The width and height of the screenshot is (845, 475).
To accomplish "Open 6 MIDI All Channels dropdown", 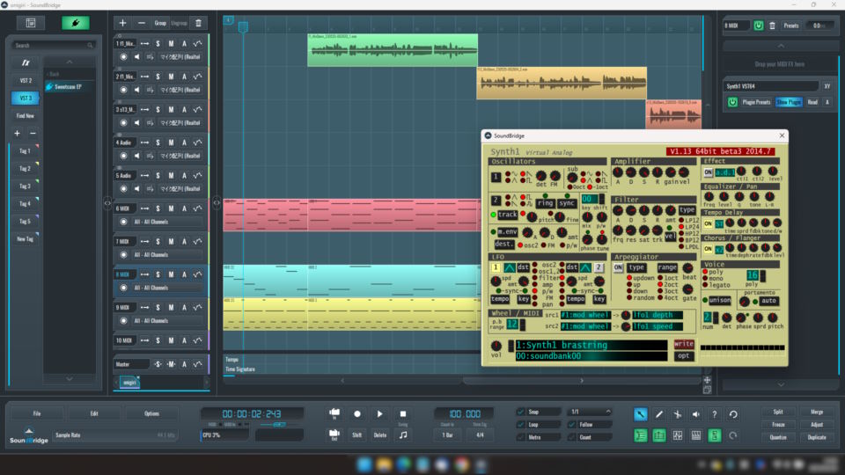I will click(x=167, y=222).
